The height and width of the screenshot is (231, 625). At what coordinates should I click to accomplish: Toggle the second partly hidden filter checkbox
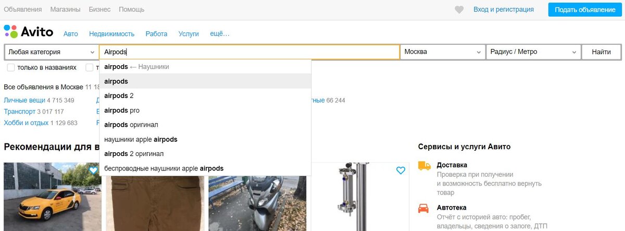89,67
